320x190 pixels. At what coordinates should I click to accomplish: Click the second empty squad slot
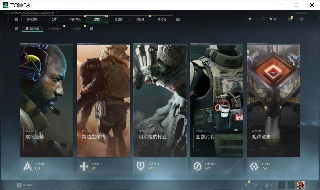tap(291, 185)
